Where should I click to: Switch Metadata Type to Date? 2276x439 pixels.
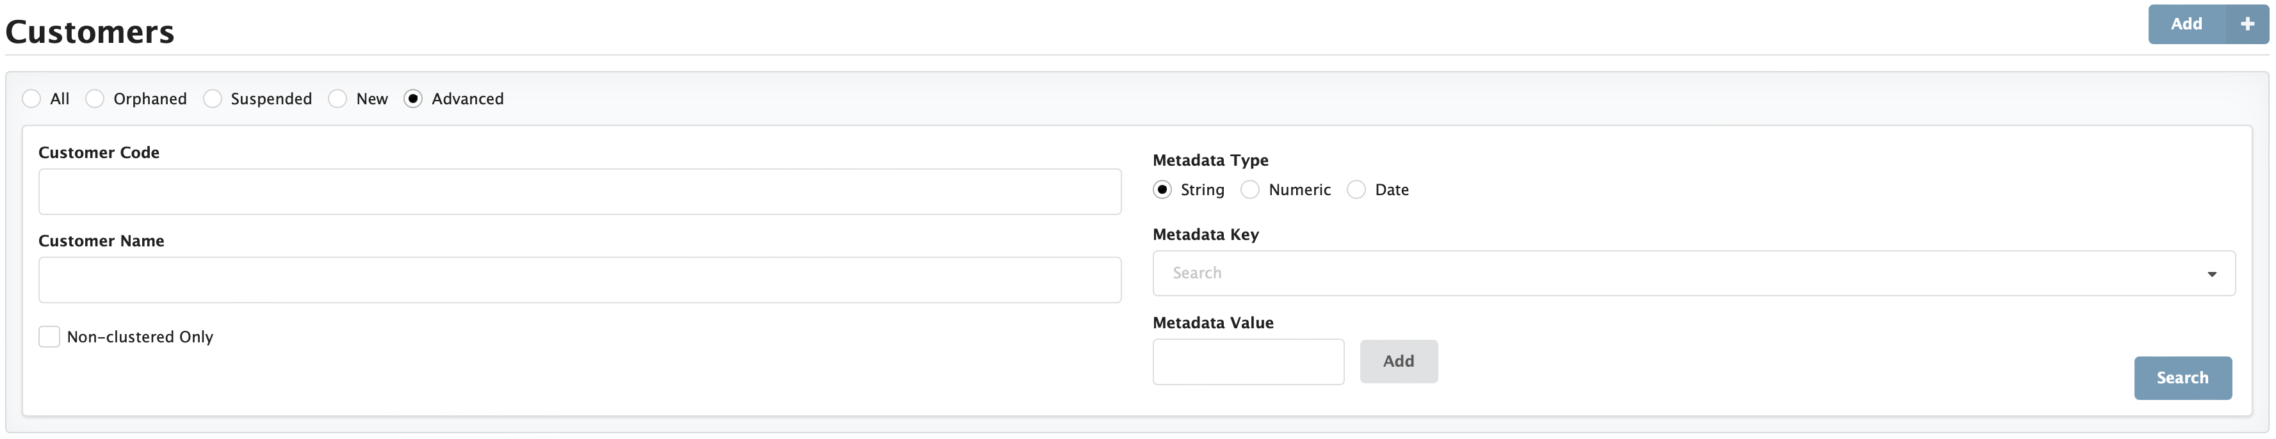pyautogui.click(x=1356, y=189)
